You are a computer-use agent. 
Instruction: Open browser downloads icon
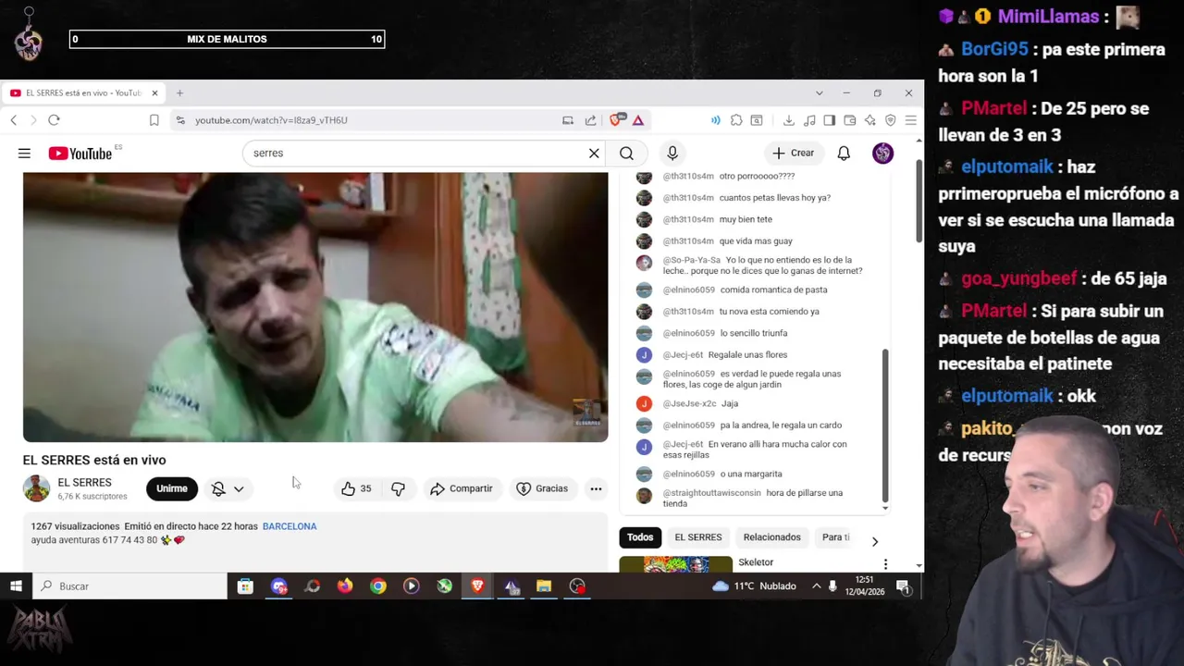point(788,120)
